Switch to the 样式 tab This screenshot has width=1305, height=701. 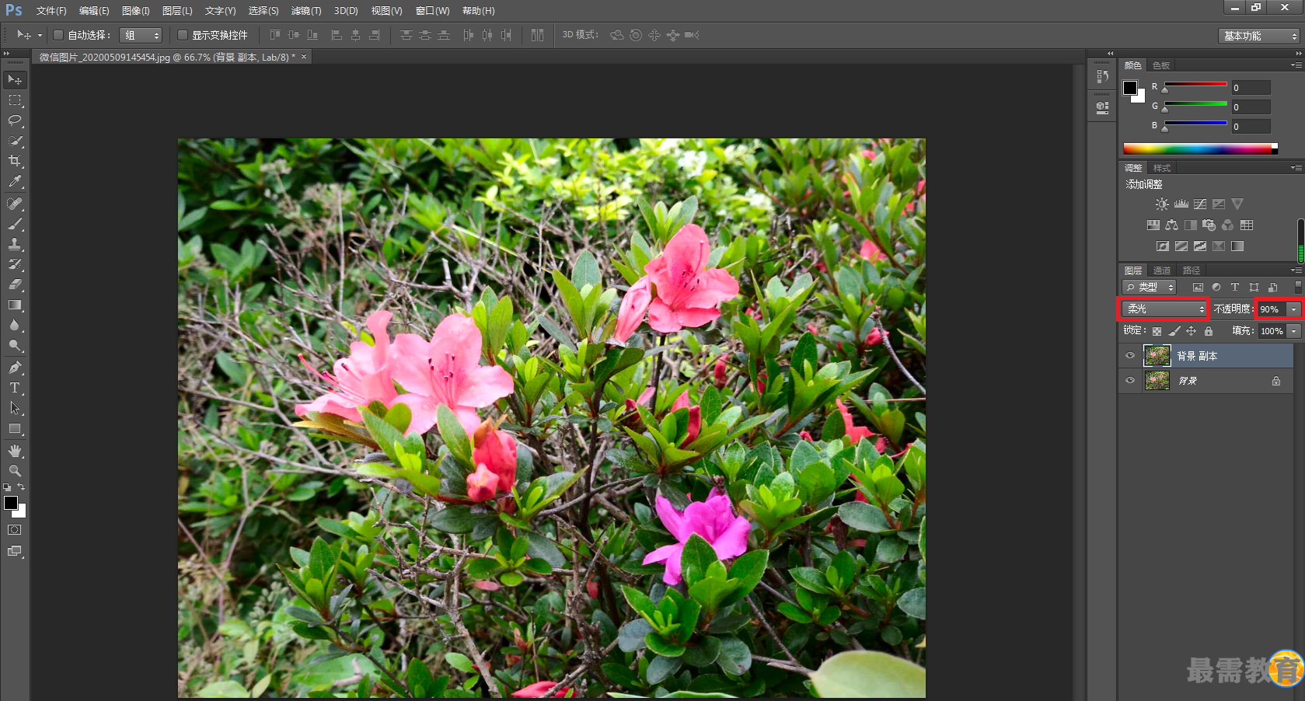[x=1162, y=168]
